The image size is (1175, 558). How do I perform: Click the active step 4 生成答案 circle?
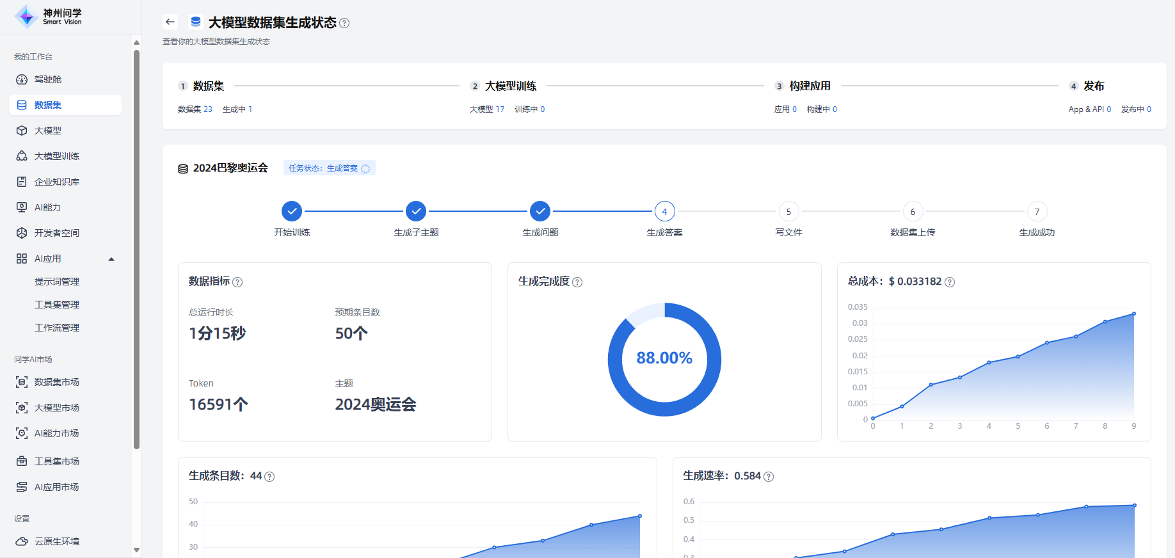(664, 211)
